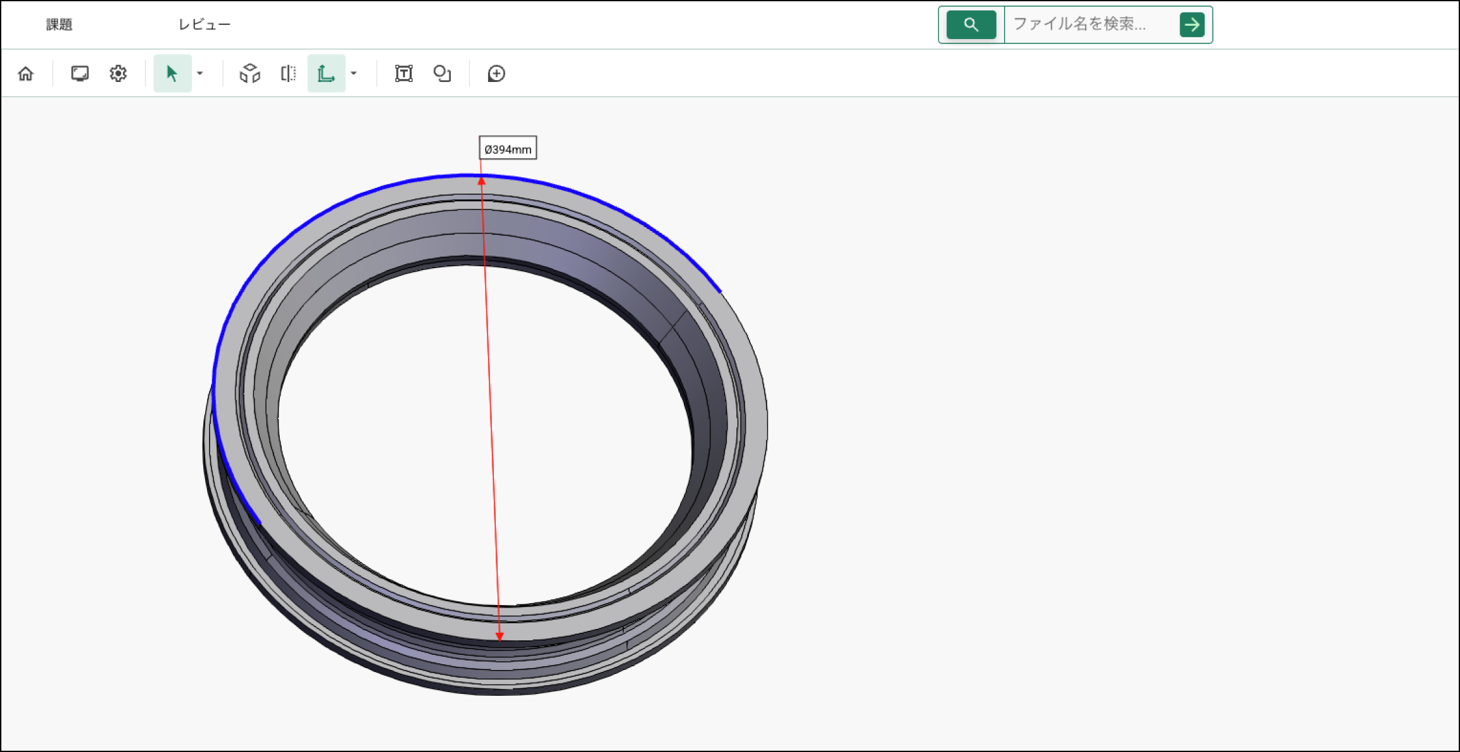Click the Ø394mm dimension label
Image resolution: width=1460 pixels, height=752 pixels.
(x=508, y=149)
